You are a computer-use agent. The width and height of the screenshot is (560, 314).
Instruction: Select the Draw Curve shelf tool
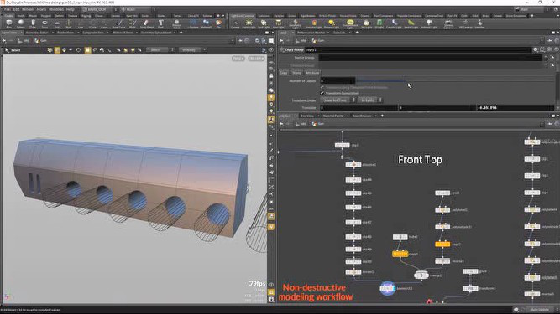pos(119,23)
